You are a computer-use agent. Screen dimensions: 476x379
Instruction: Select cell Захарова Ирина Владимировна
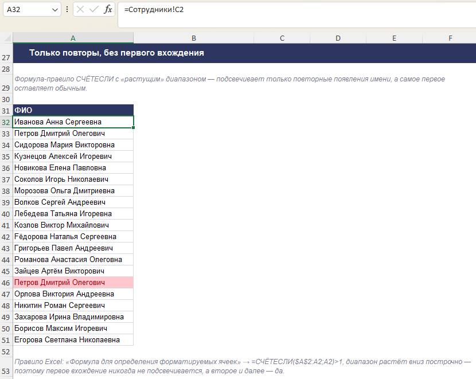click(73, 317)
